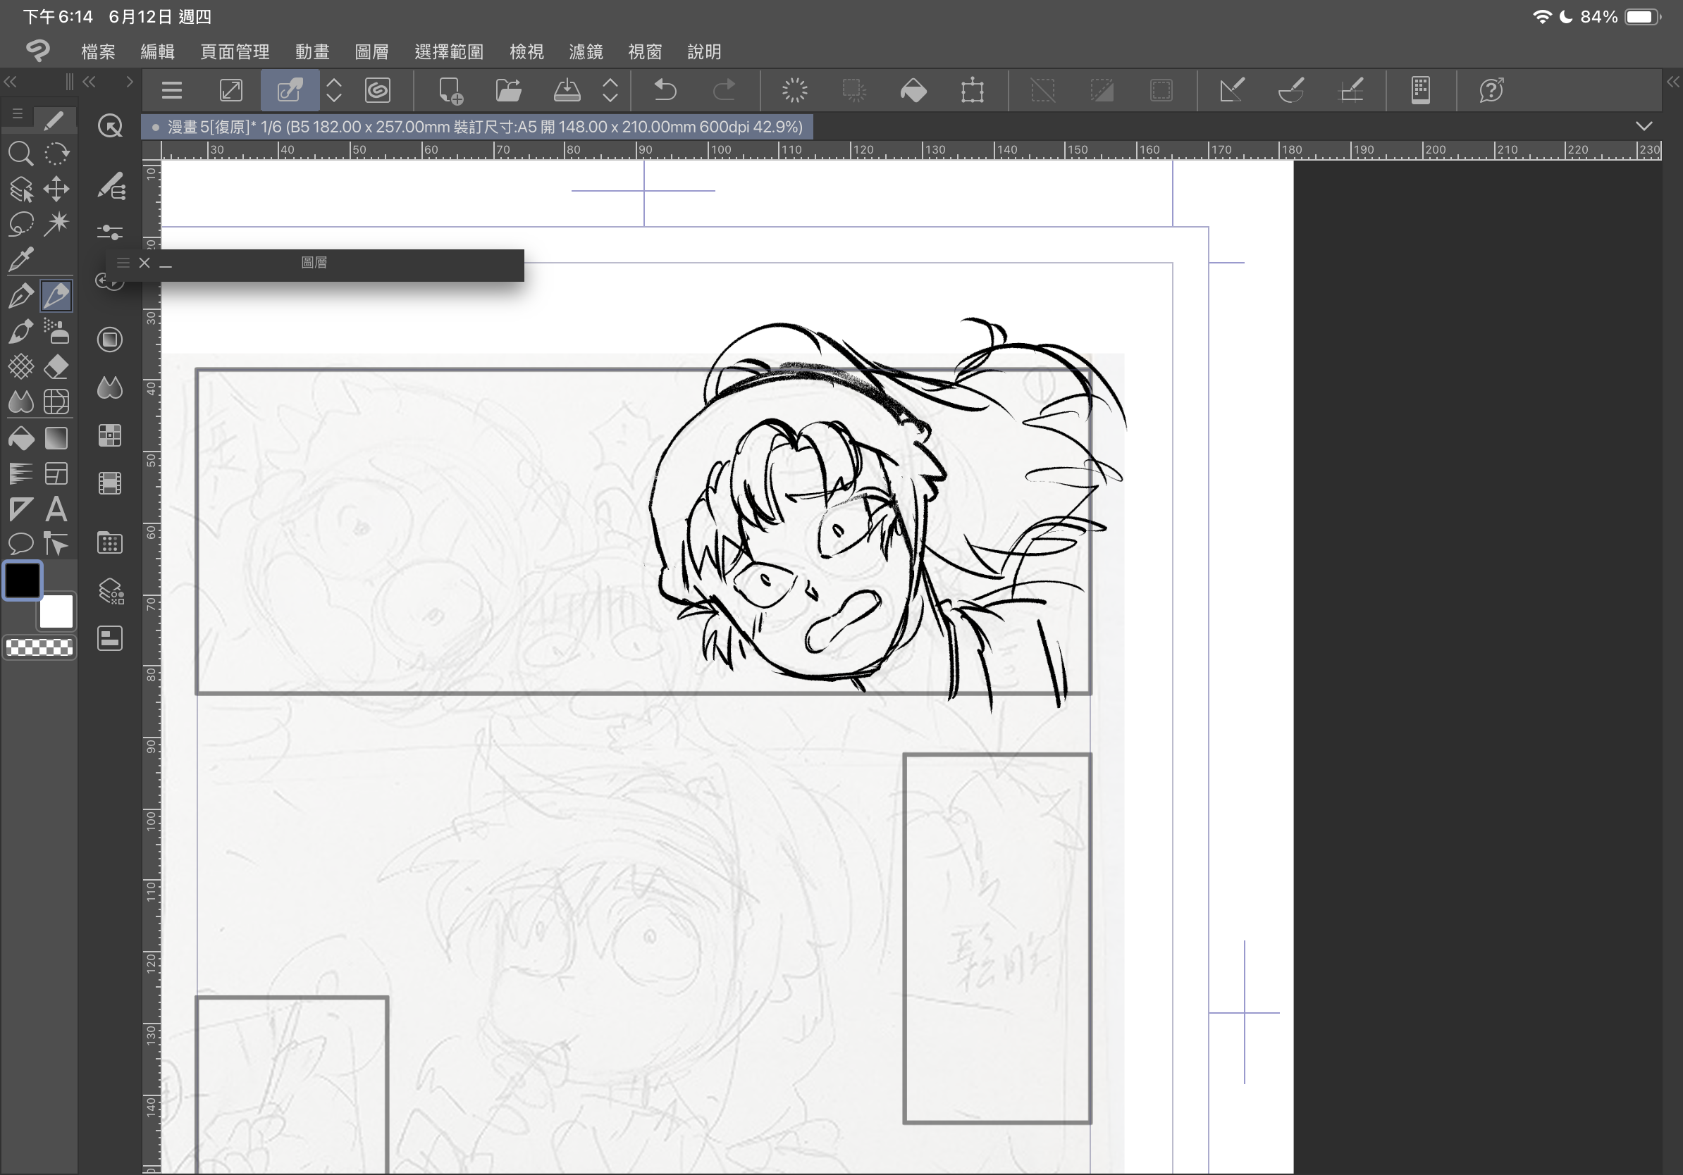Image resolution: width=1683 pixels, height=1175 pixels.
Task: Open the layer stack palette icon
Action: coord(111,591)
